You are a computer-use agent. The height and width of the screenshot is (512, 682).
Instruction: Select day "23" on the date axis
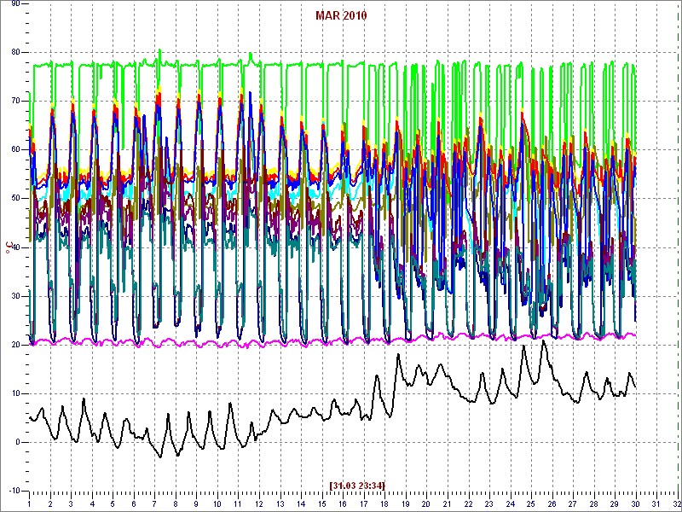tap(488, 503)
